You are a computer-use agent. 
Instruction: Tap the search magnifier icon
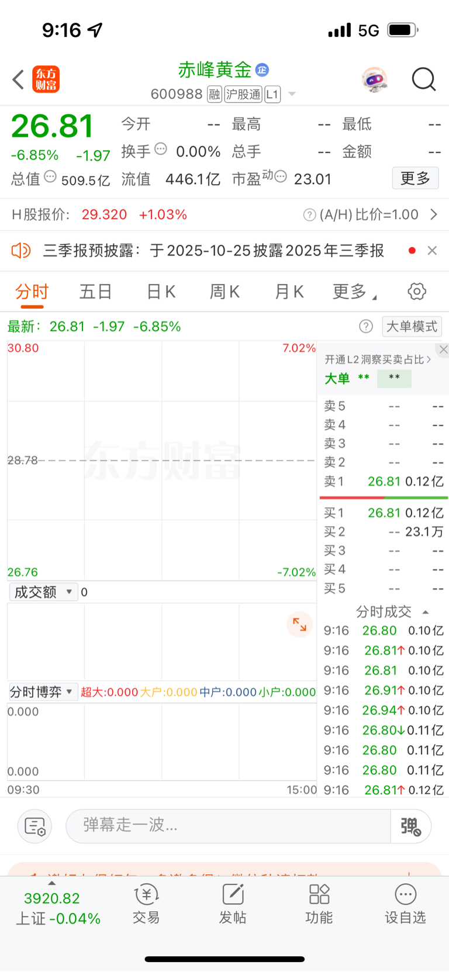tap(424, 79)
